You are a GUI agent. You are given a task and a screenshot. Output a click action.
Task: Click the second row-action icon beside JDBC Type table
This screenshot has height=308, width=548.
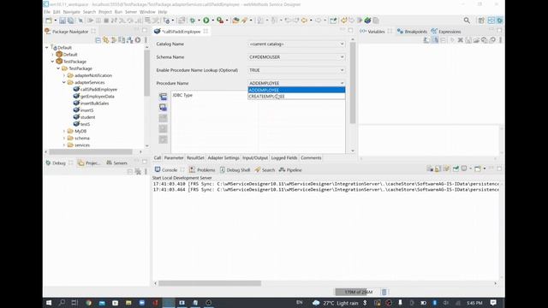coord(163,107)
